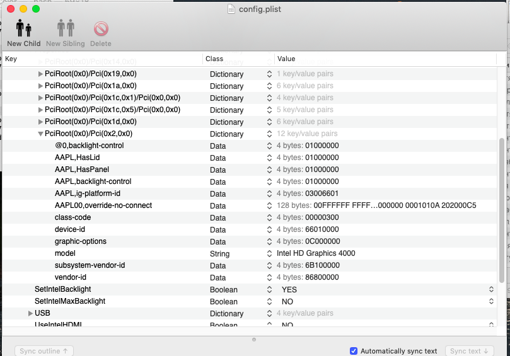This screenshot has height=356, width=510.
Task: Open class stepper for AAPL,HasLid row
Action: [x=269, y=158]
